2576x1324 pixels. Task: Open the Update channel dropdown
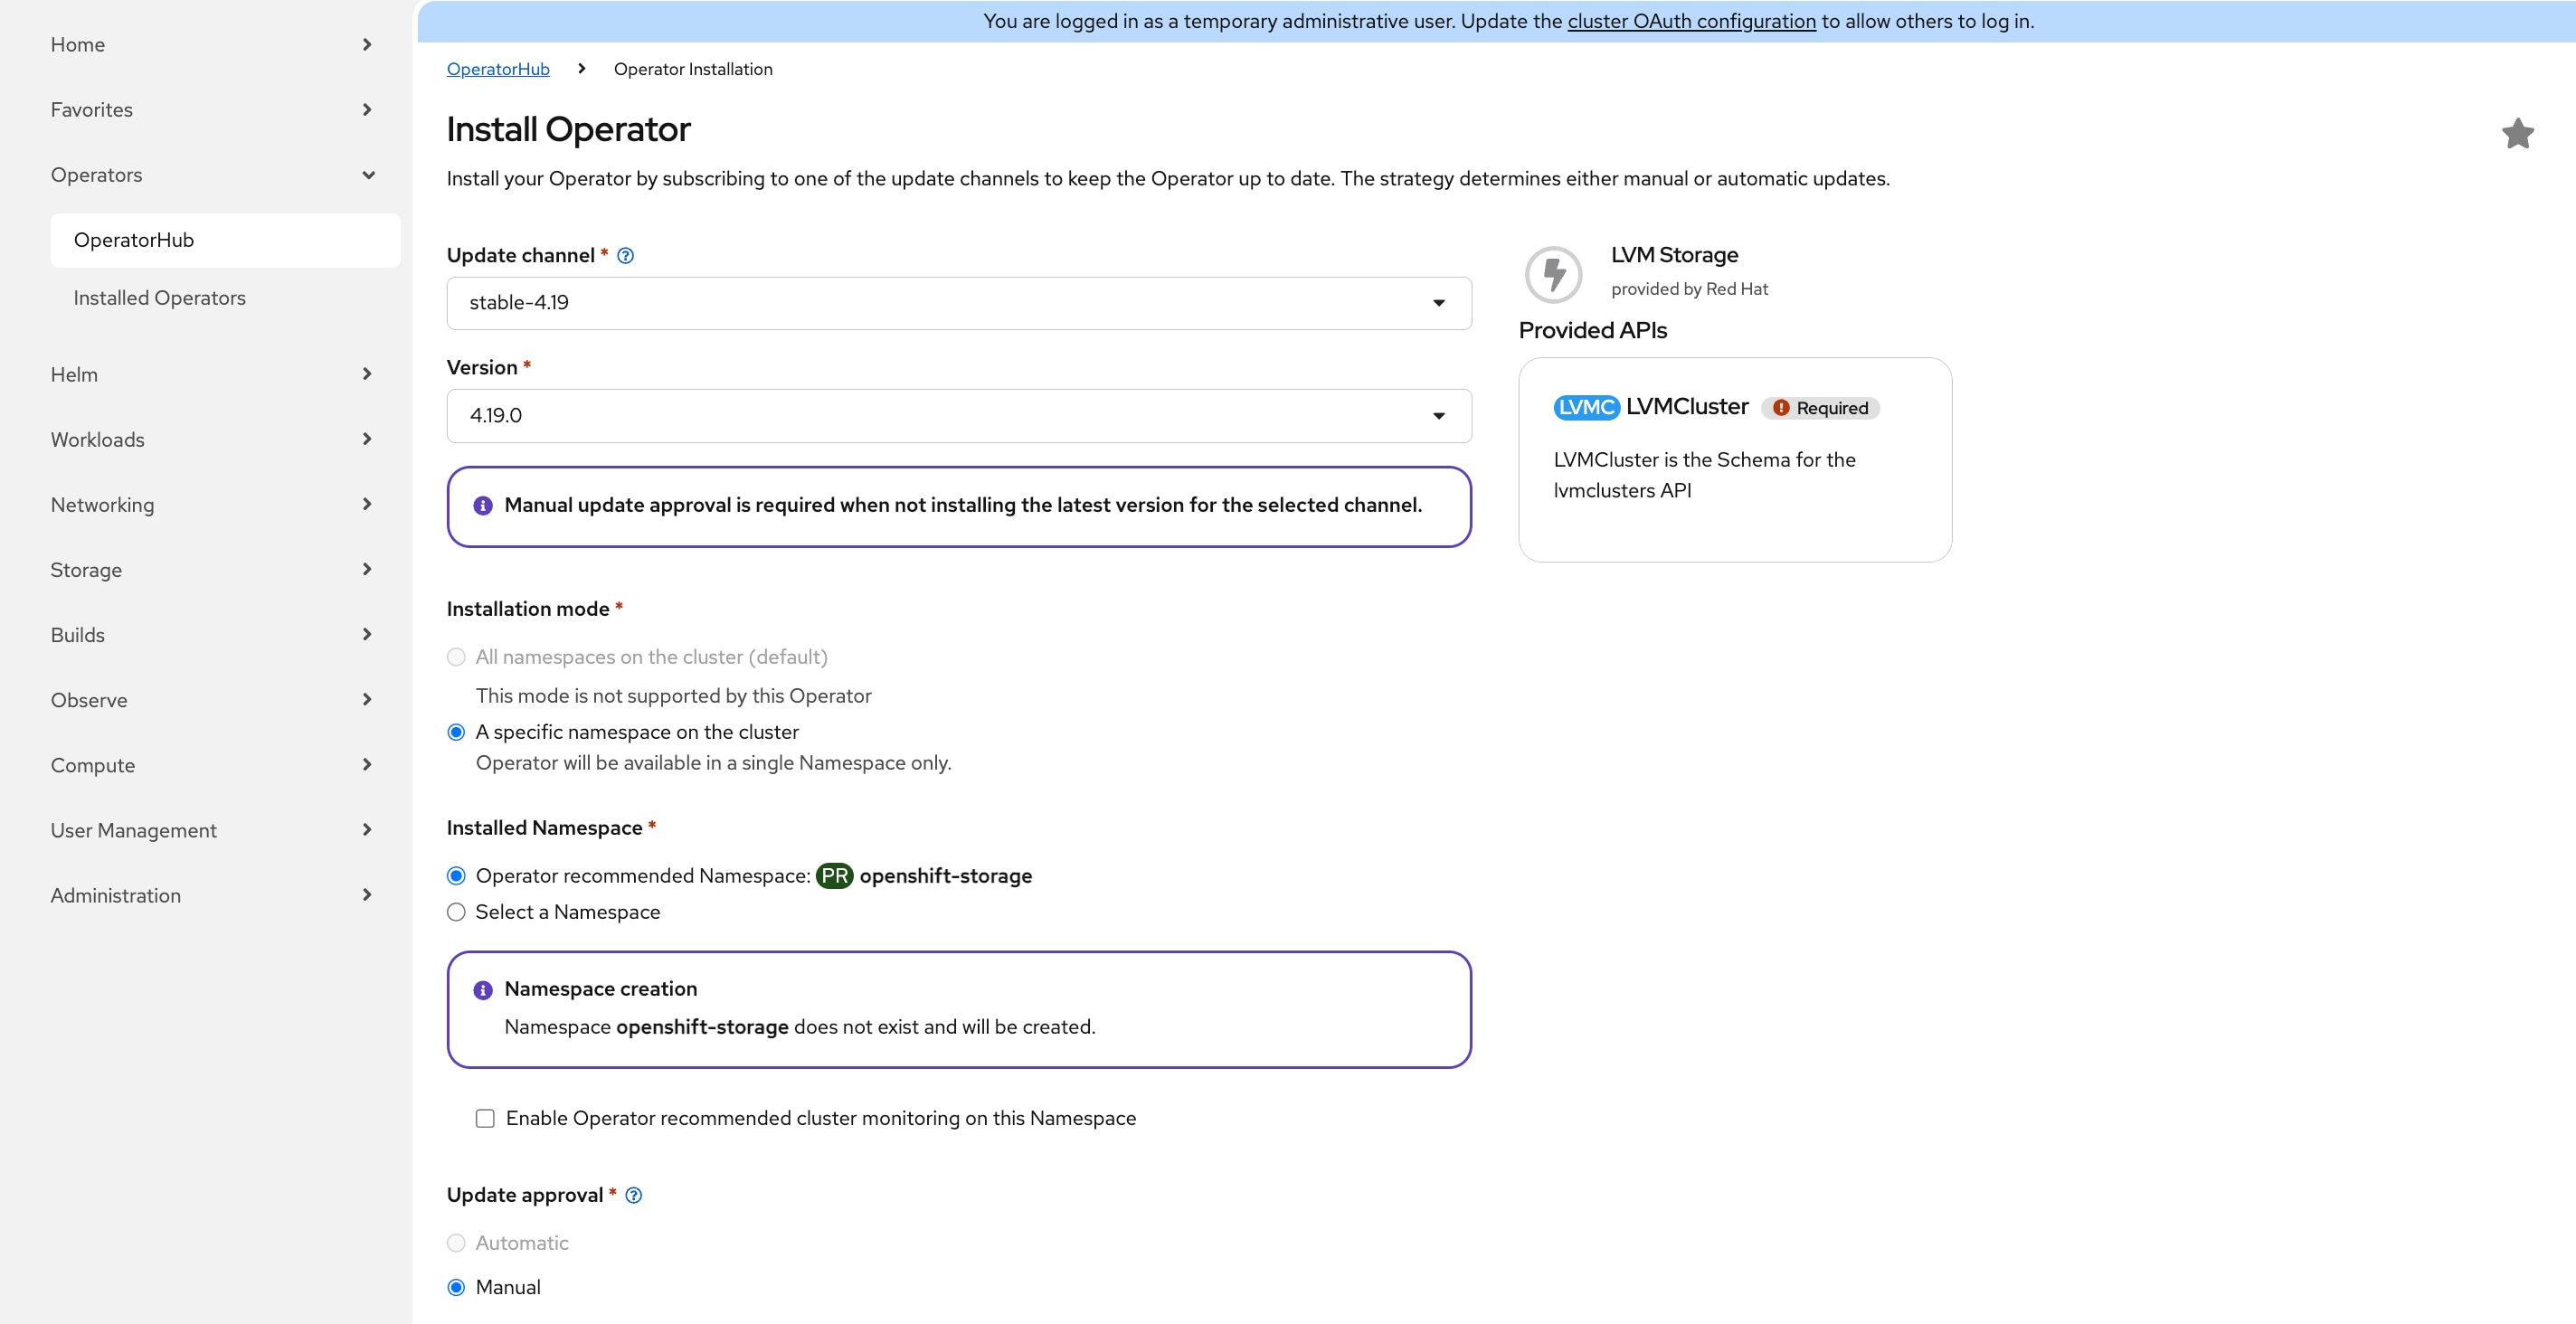[959, 303]
